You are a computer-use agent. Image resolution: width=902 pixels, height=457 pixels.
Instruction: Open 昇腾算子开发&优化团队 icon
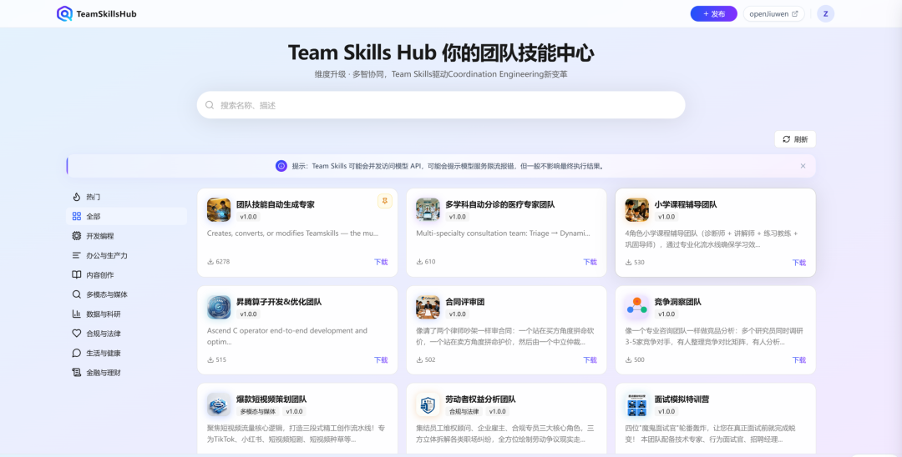(219, 307)
